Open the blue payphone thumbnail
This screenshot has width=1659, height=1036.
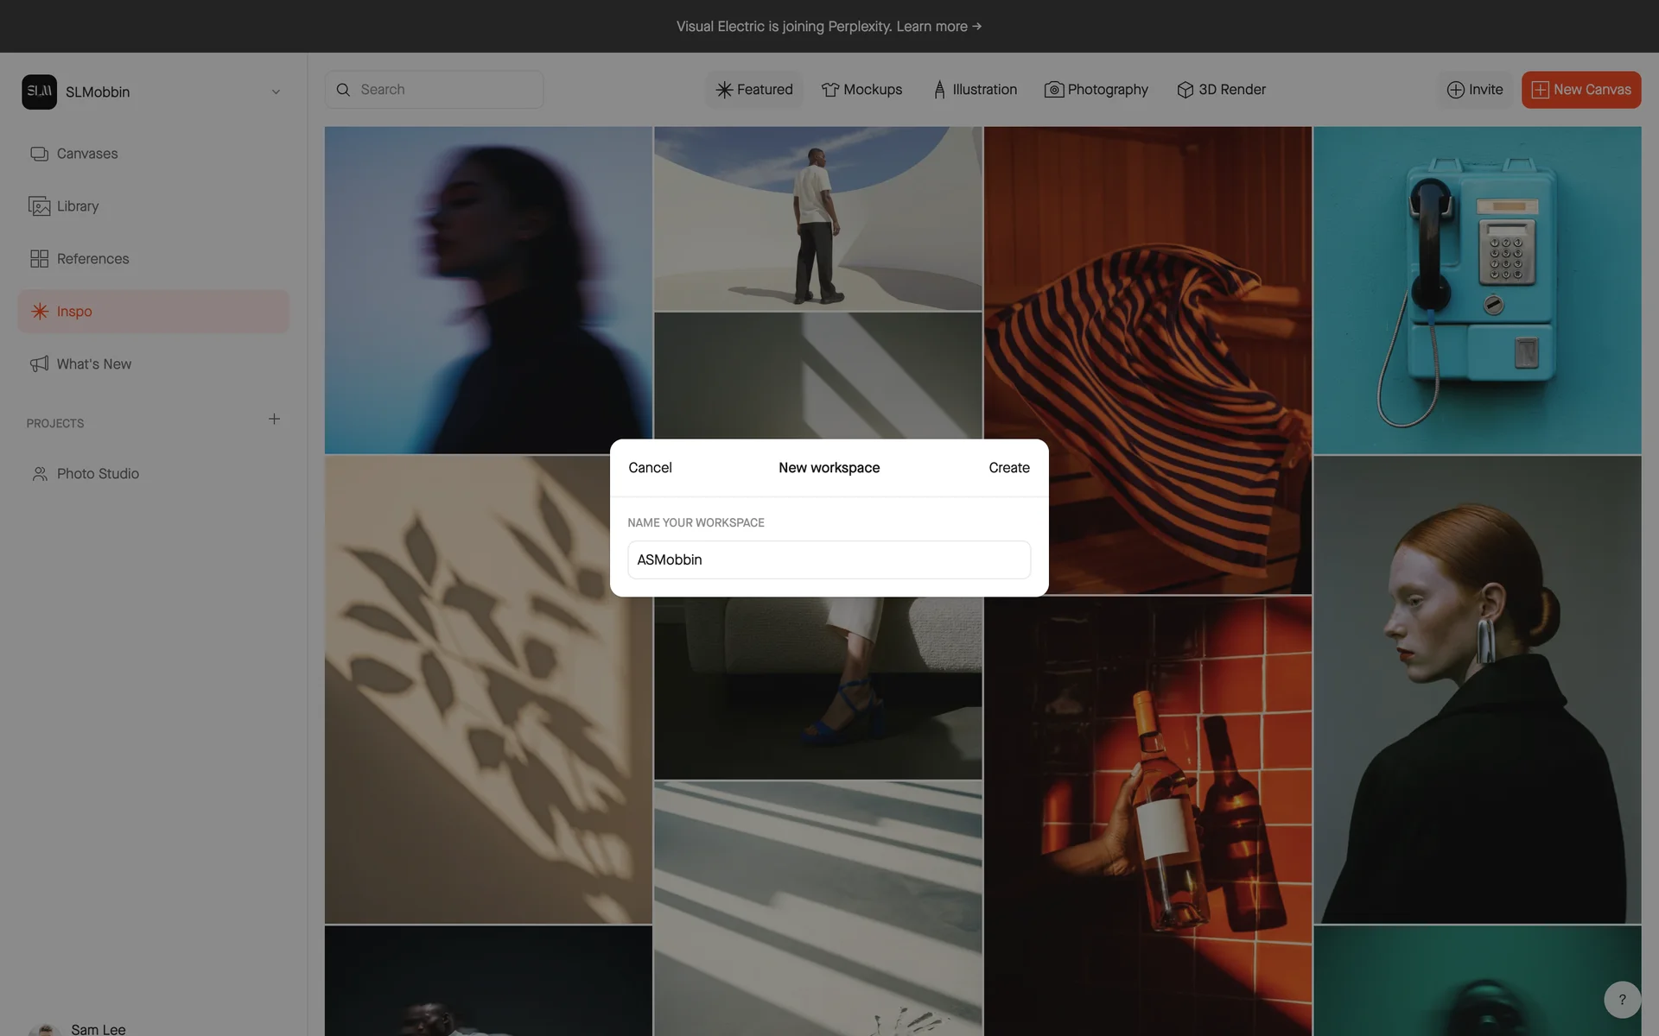pyautogui.click(x=1477, y=290)
